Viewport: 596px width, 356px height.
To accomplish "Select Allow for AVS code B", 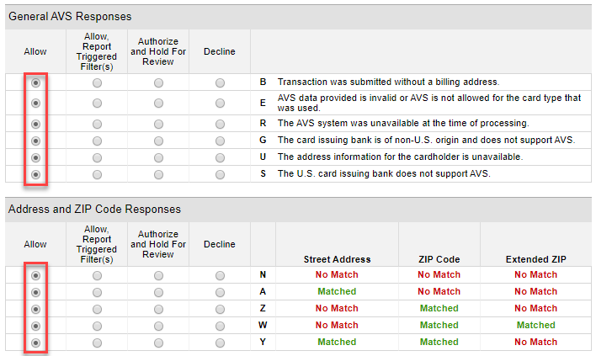I will [35, 82].
